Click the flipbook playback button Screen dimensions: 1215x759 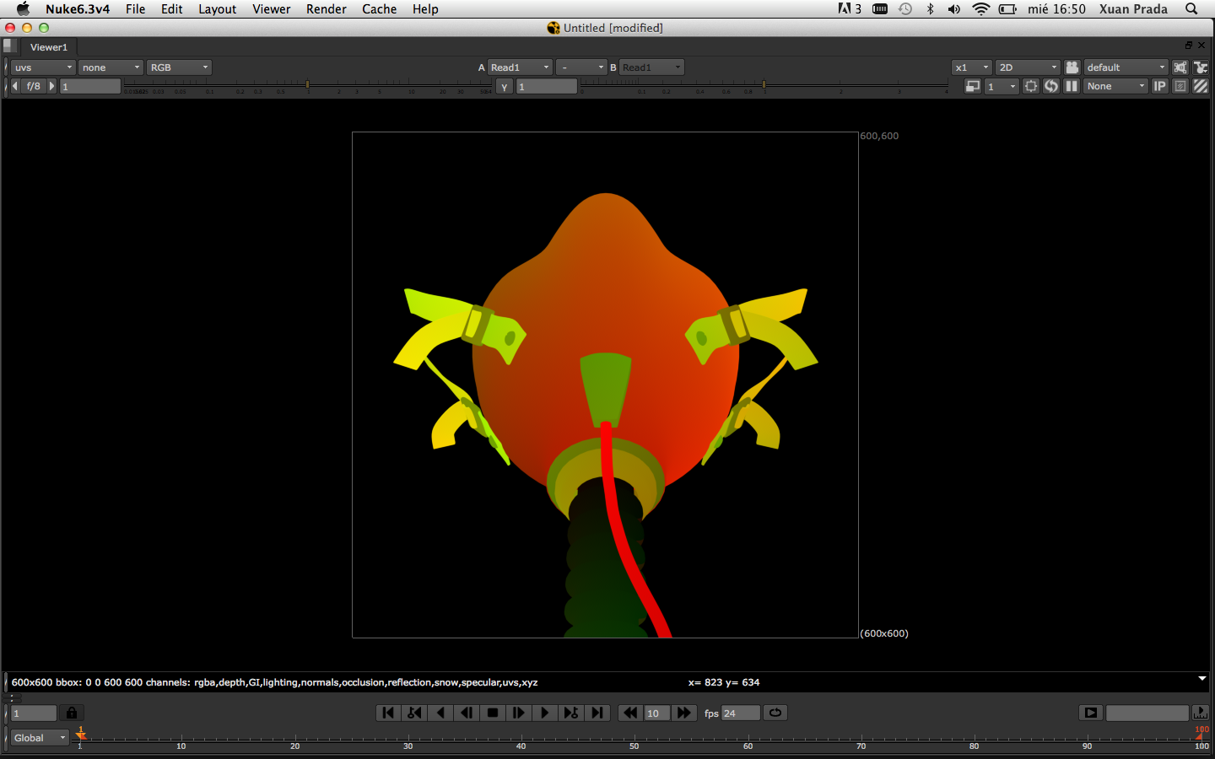click(x=1091, y=713)
